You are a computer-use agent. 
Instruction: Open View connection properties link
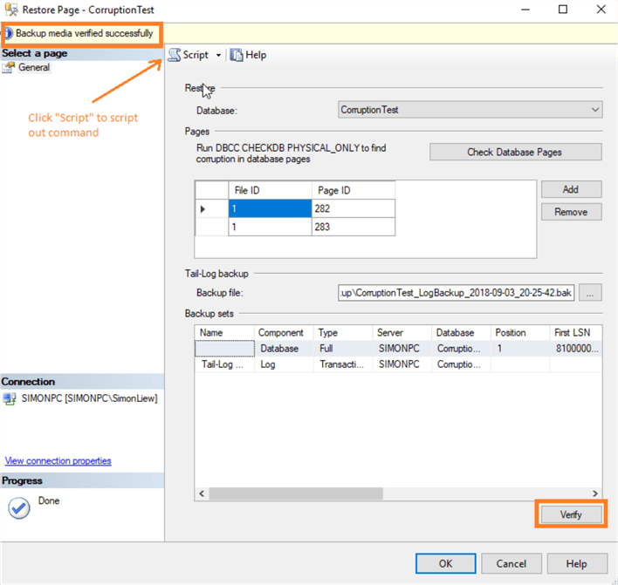click(58, 460)
